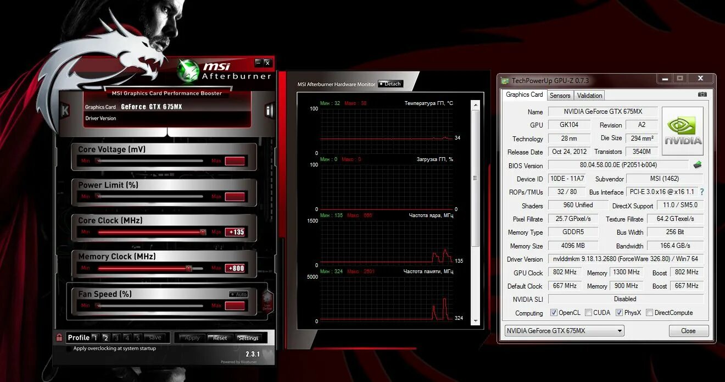Enable Apply overclocking at system startup
725x382 pixels.
click(x=69, y=348)
